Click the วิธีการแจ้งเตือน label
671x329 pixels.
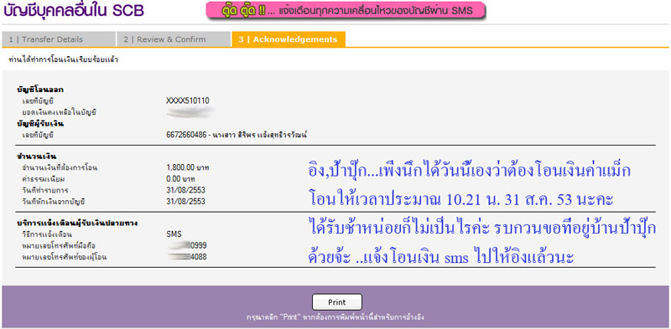click(x=47, y=234)
